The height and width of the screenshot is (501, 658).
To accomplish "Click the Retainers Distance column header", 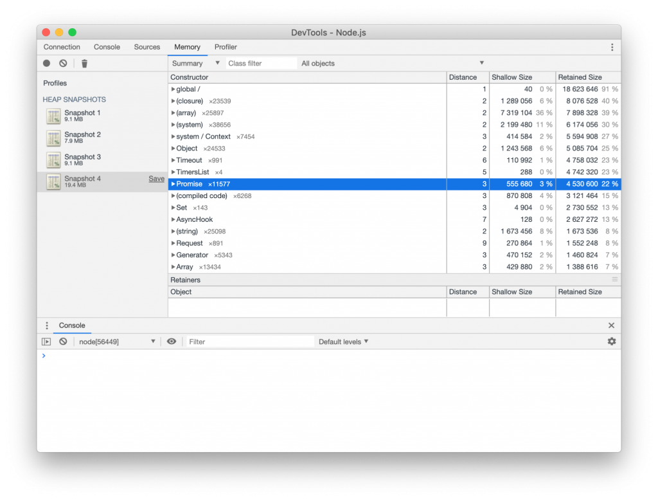I will pos(468,292).
